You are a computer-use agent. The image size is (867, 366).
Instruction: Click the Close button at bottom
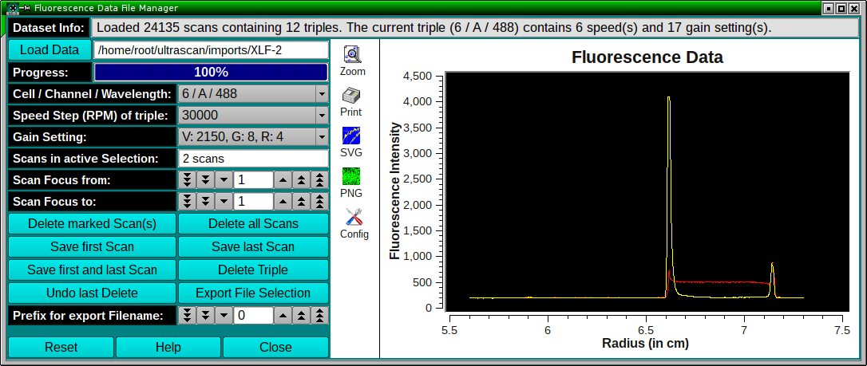click(x=276, y=347)
